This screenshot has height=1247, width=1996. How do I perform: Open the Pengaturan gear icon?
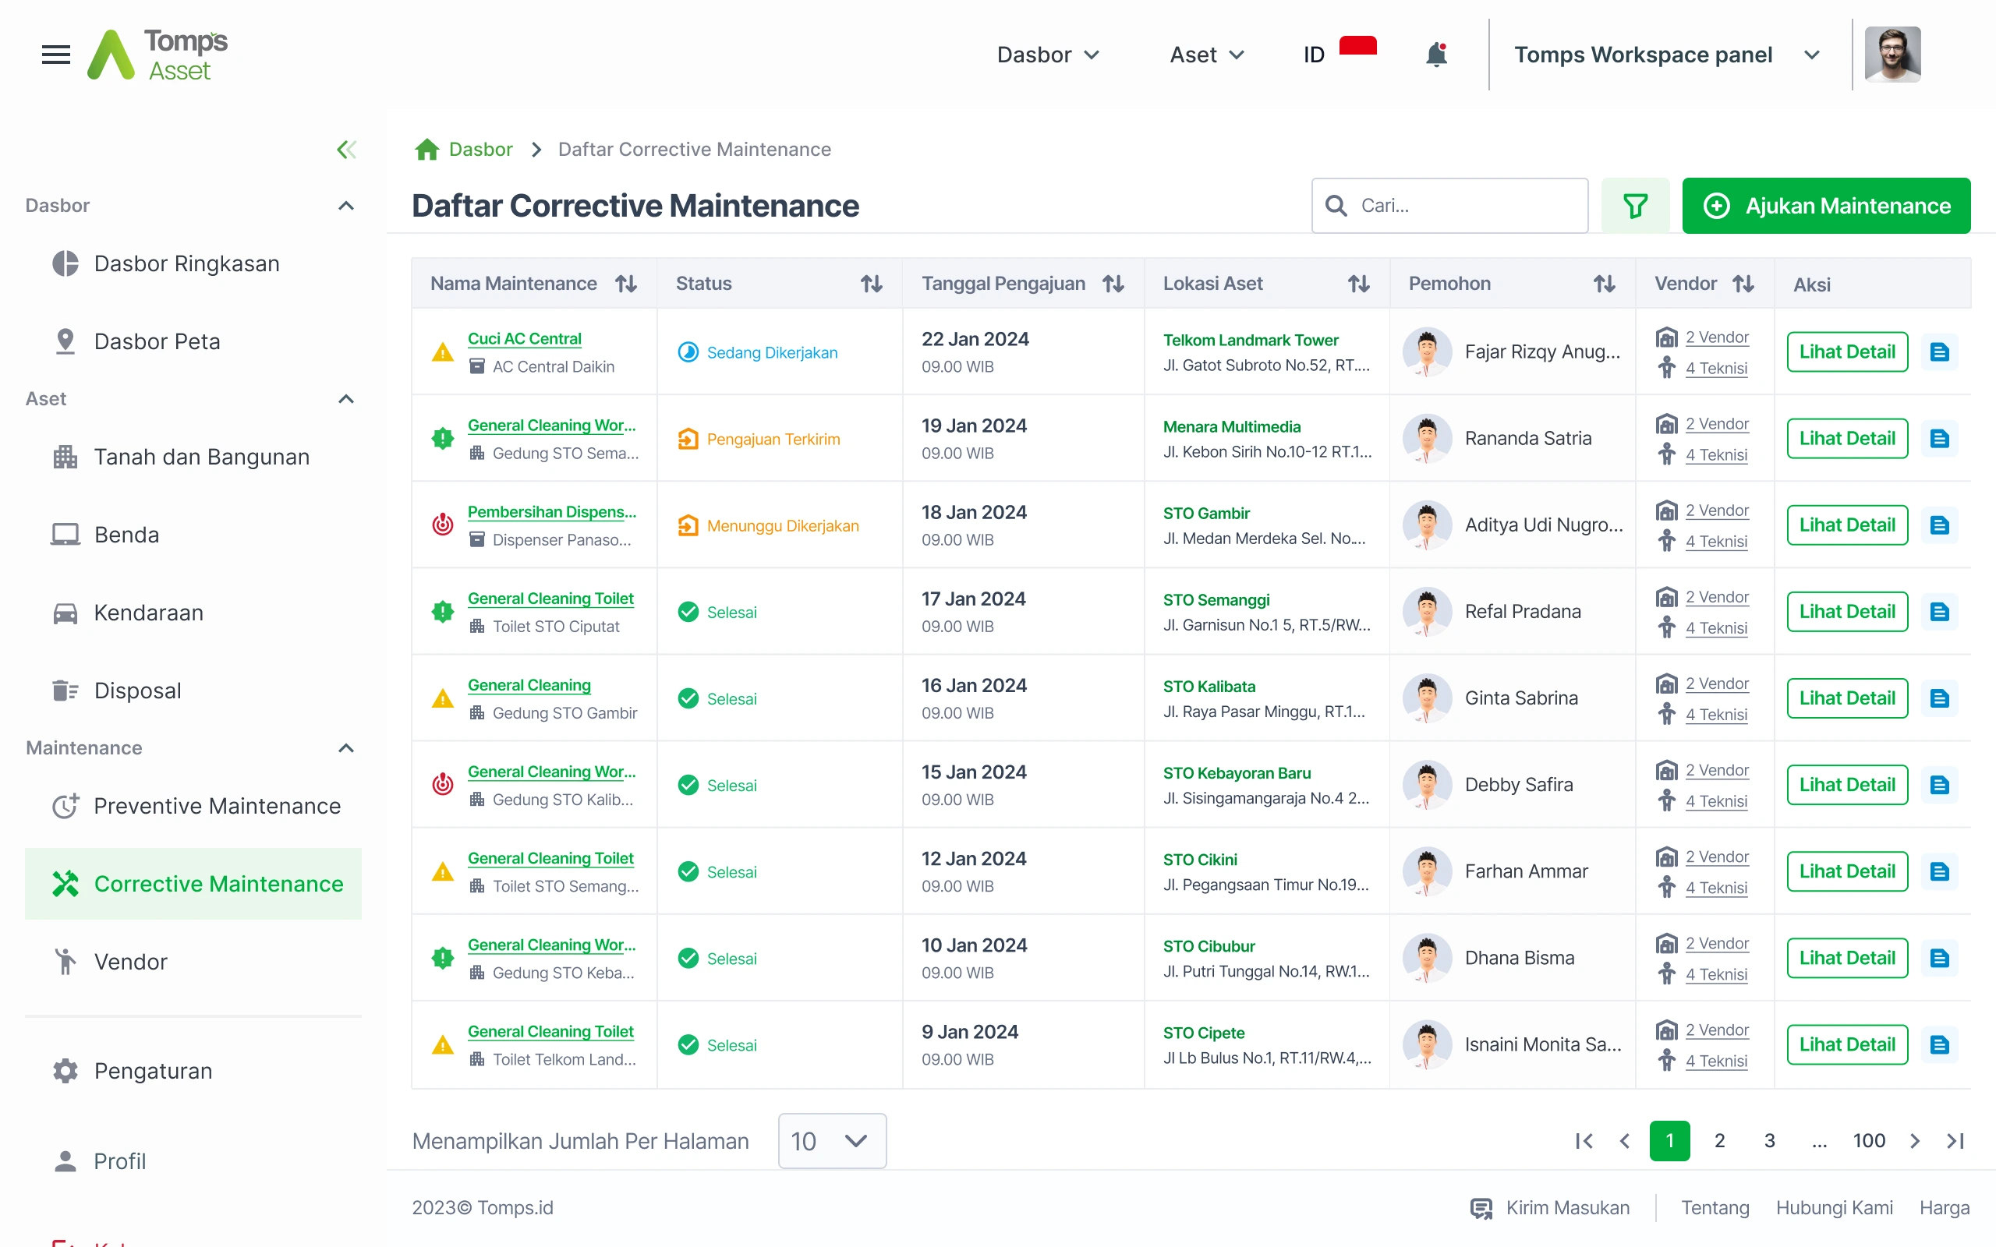pyautogui.click(x=65, y=1071)
